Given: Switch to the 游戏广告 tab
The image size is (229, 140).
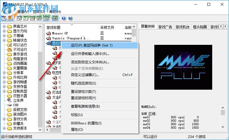Looking at the screenshot, I should pos(165,27).
